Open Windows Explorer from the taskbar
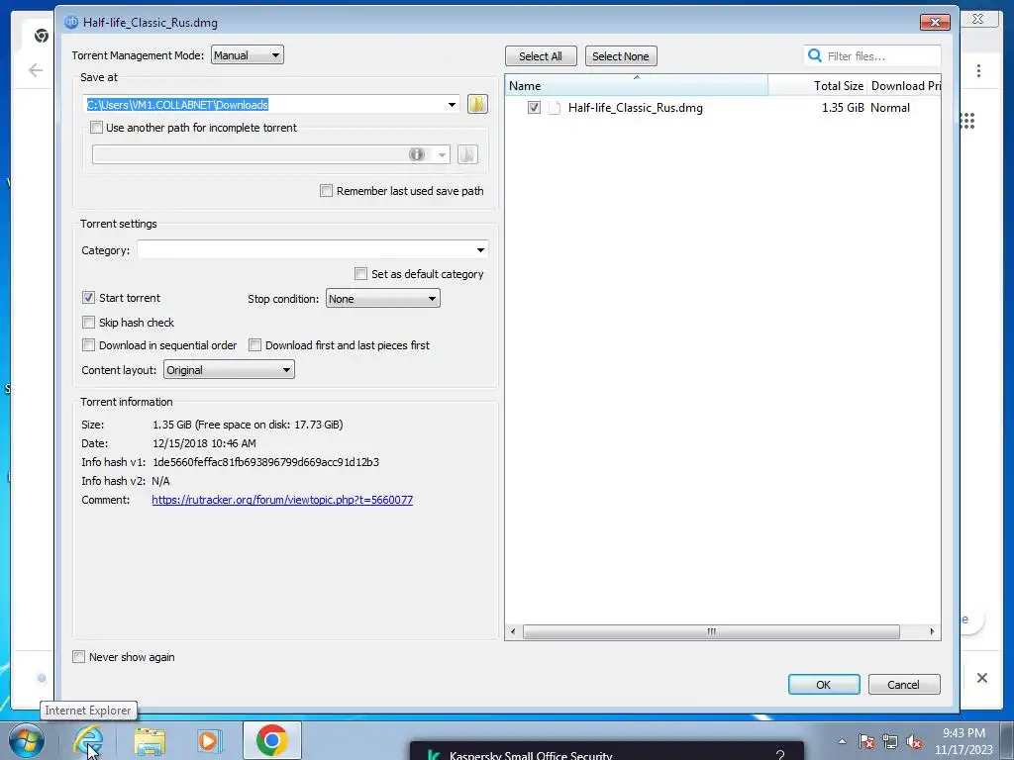The width and height of the screenshot is (1014, 760). (x=150, y=740)
